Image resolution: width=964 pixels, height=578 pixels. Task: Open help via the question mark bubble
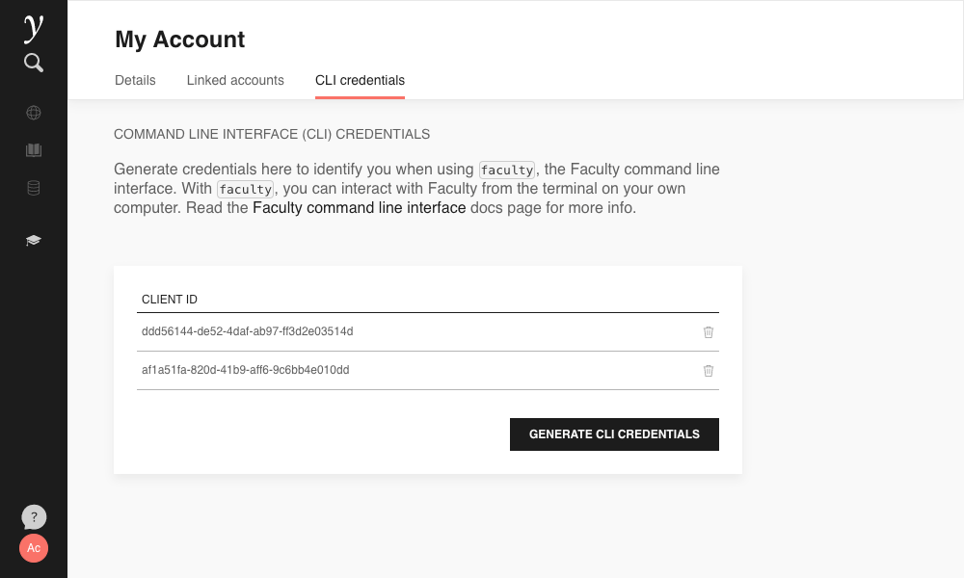(34, 517)
